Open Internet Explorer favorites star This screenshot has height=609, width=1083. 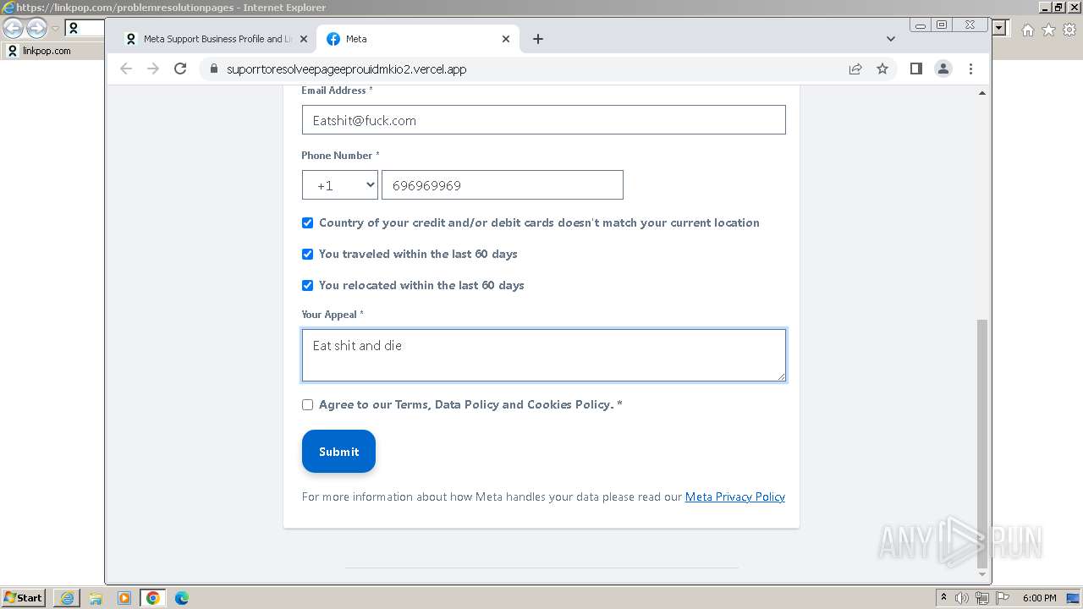(x=1048, y=30)
